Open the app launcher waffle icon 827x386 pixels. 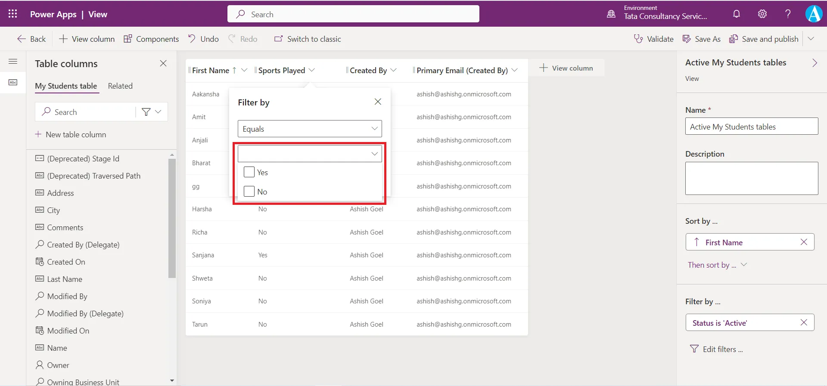(x=12, y=14)
